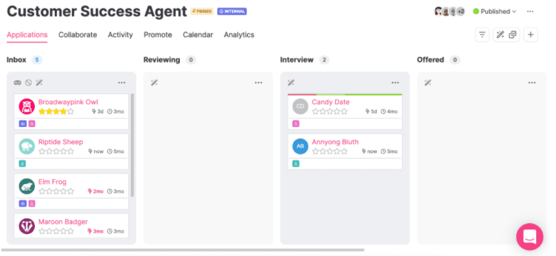
Task: Open the Interview column three-dot menu
Action: tap(395, 82)
